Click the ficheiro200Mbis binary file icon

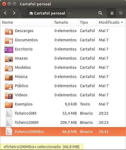click(x=9, y=131)
